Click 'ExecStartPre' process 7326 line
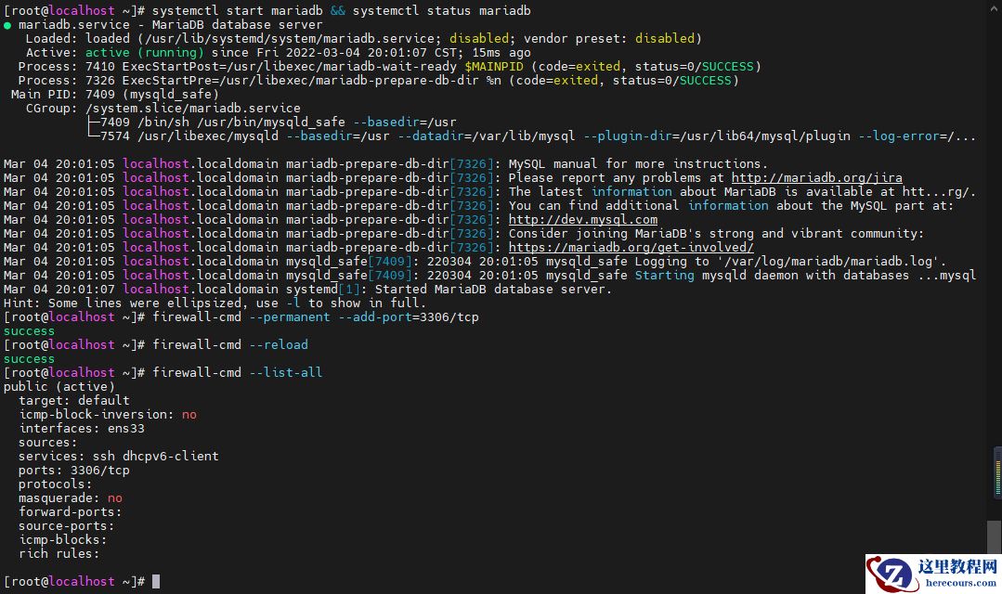 pos(378,81)
